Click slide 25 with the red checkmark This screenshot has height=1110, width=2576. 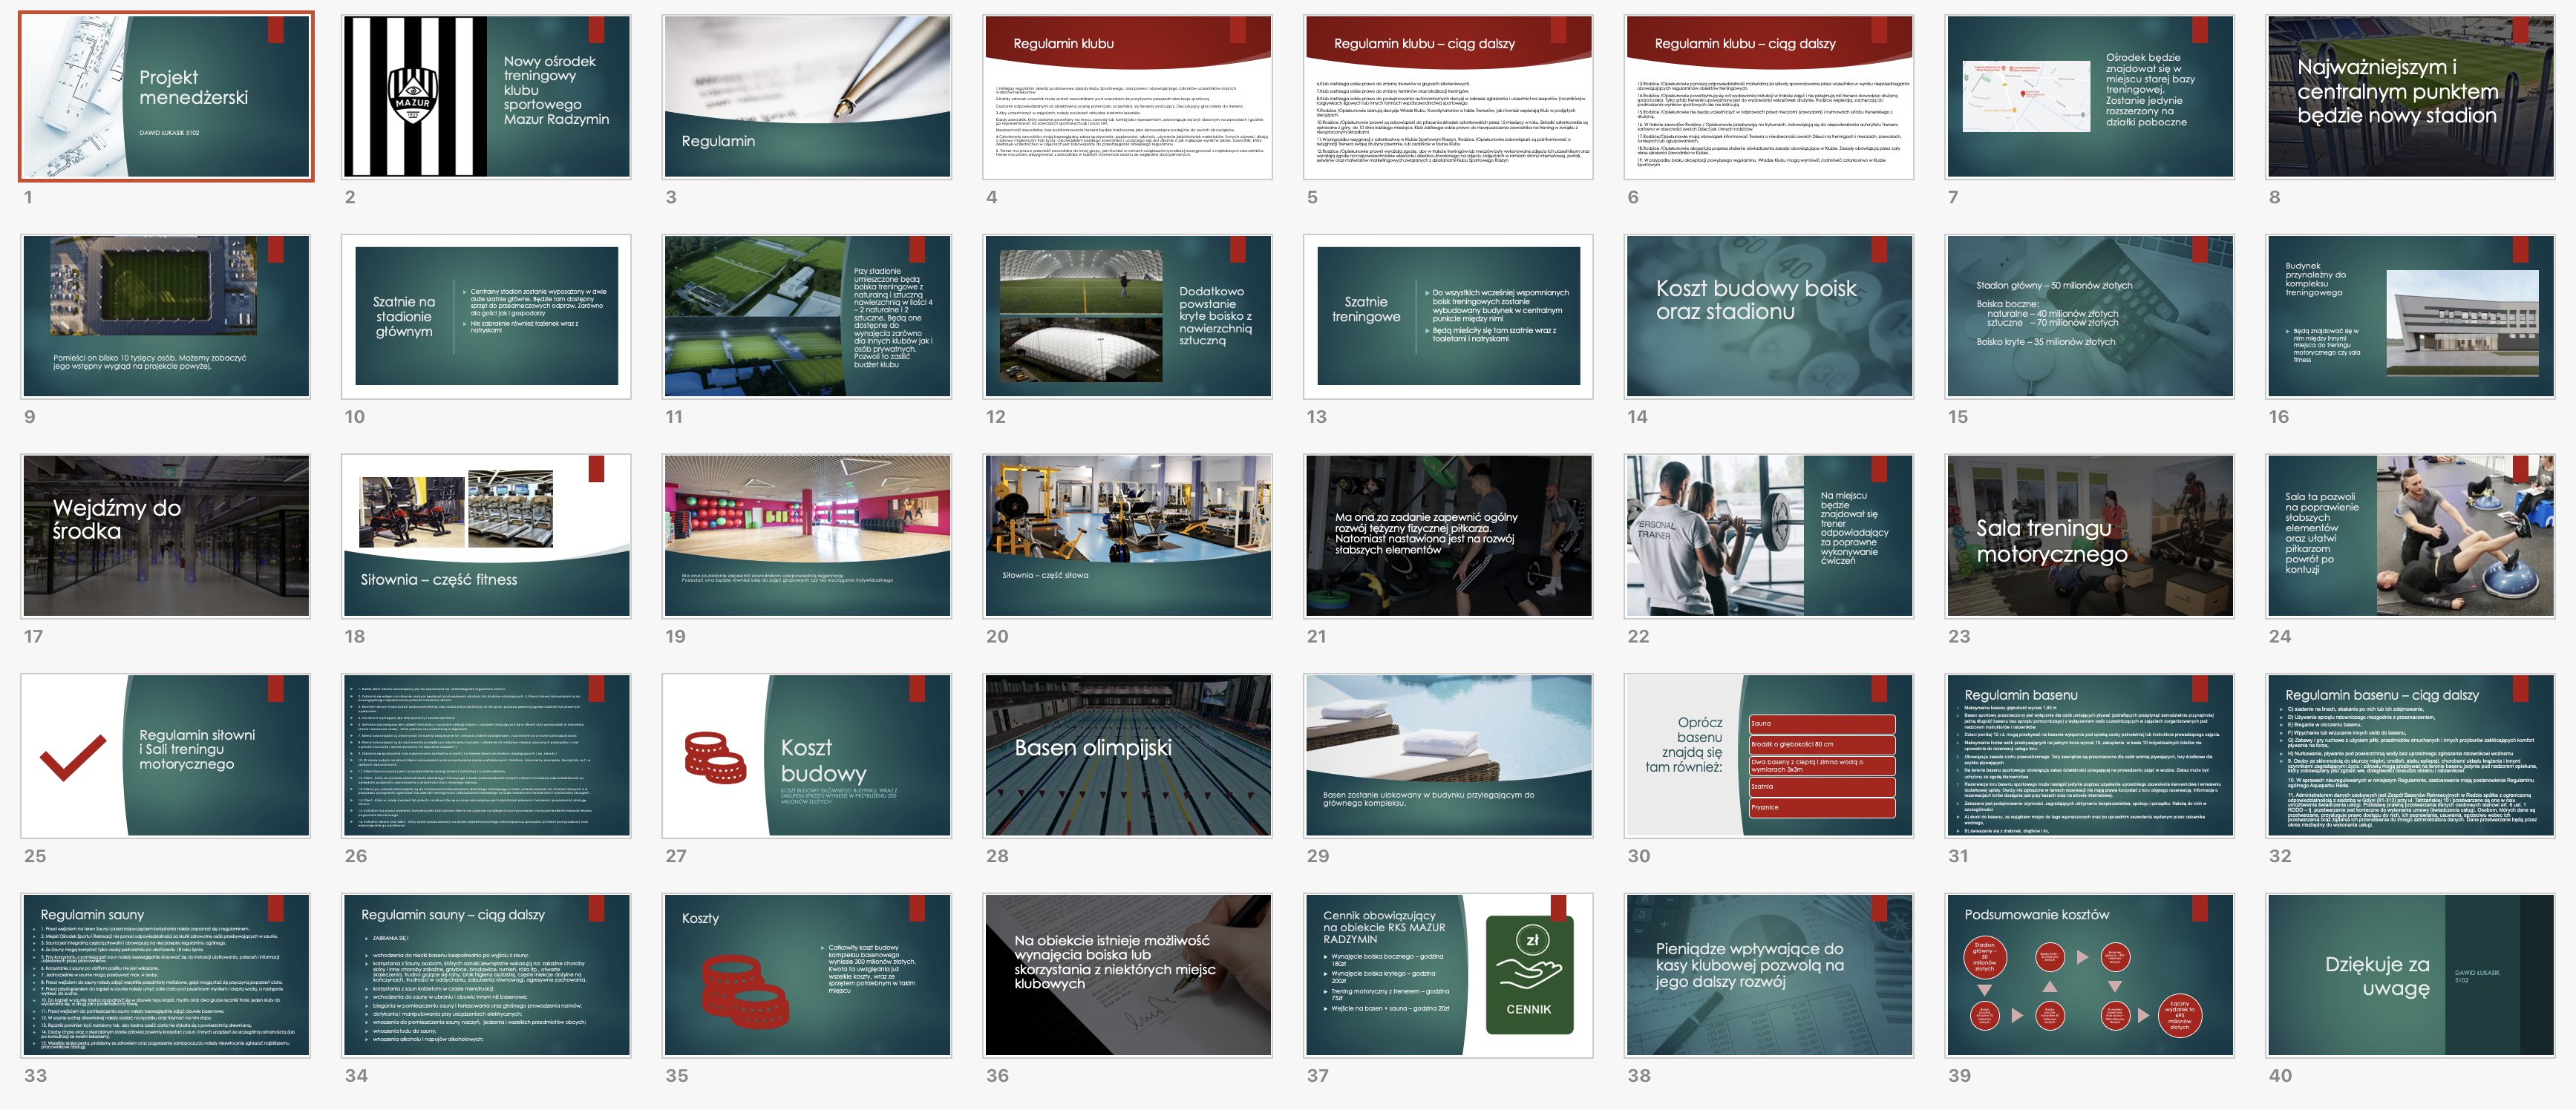[166, 755]
